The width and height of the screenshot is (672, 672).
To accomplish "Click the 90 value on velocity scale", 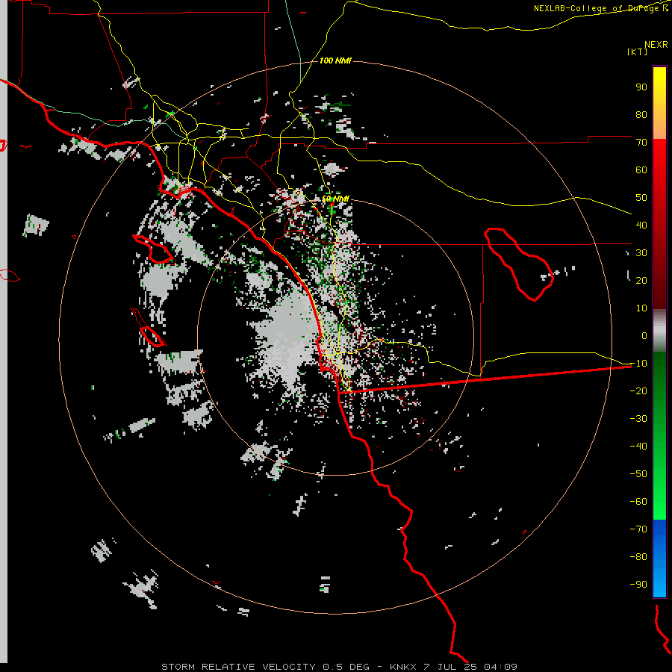I will tap(641, 87).
